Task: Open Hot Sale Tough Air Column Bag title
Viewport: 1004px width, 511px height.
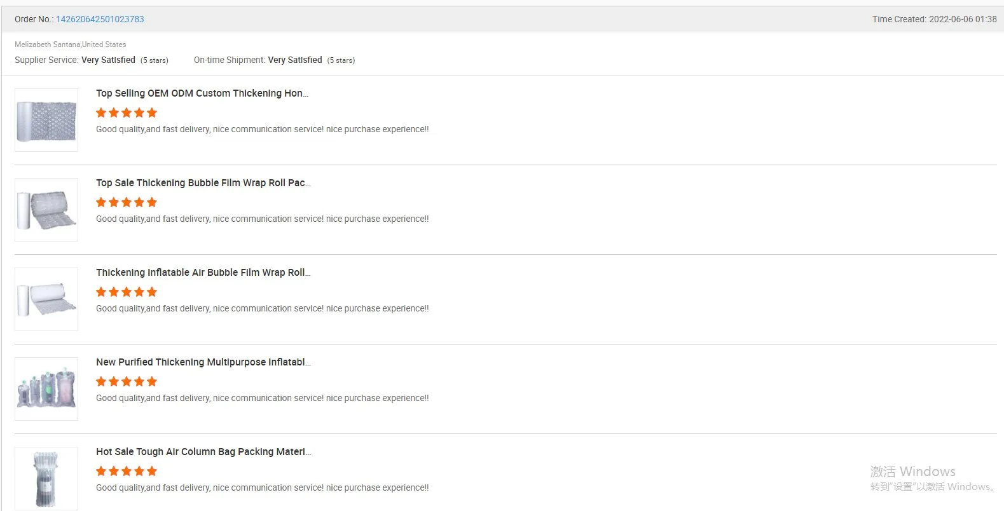Action: [203, 452]
